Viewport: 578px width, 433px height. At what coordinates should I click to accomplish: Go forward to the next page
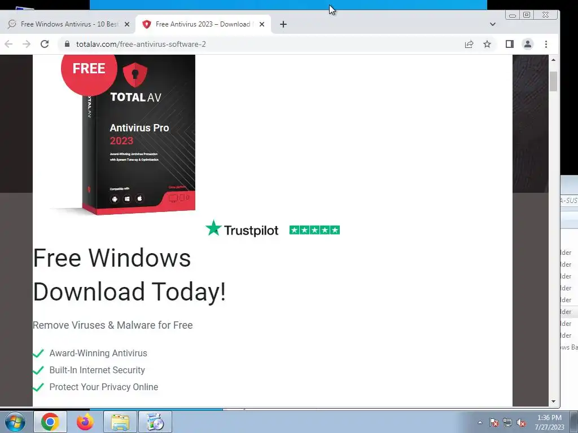click(27, 44)
